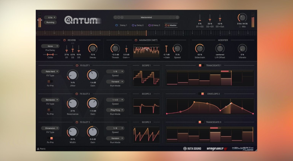Open the FX Slot 3 Speed 1/8 dropdown
The width and height of the screenshot is (293, 161).
pyautogui.click(x=115, y=128)
